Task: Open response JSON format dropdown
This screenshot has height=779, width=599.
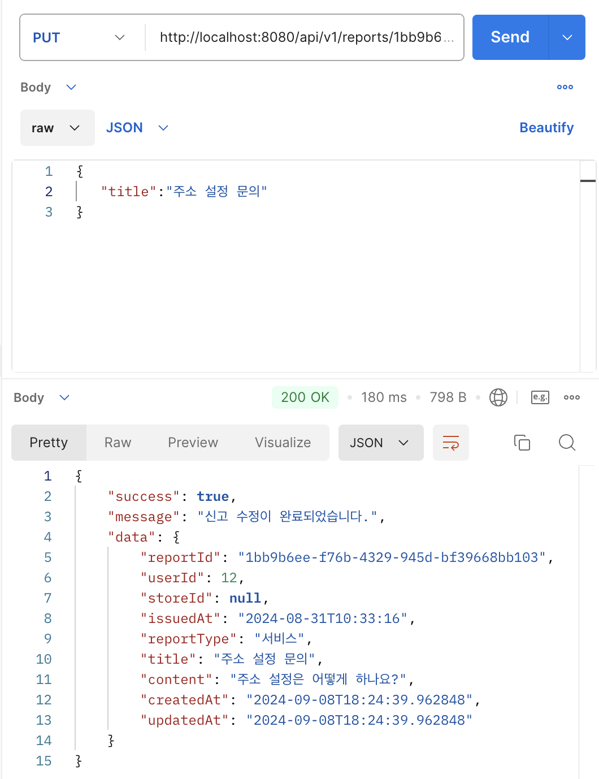Action: point(380,443)
